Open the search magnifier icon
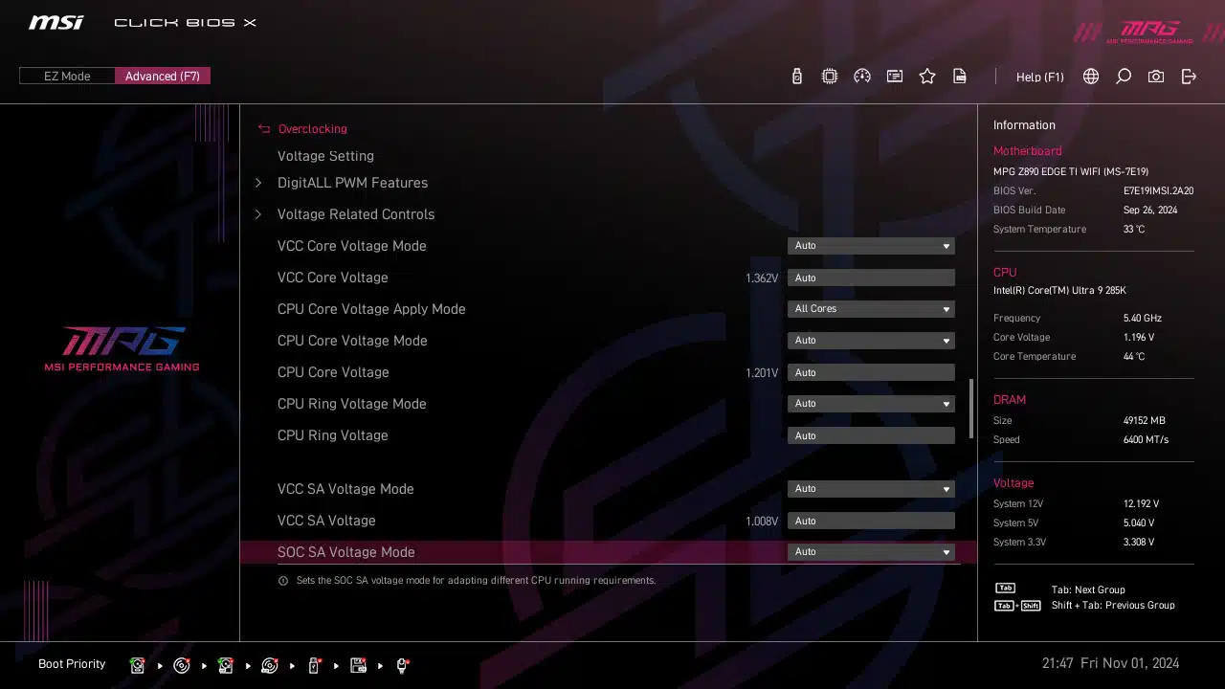 tap(1124, 77)
